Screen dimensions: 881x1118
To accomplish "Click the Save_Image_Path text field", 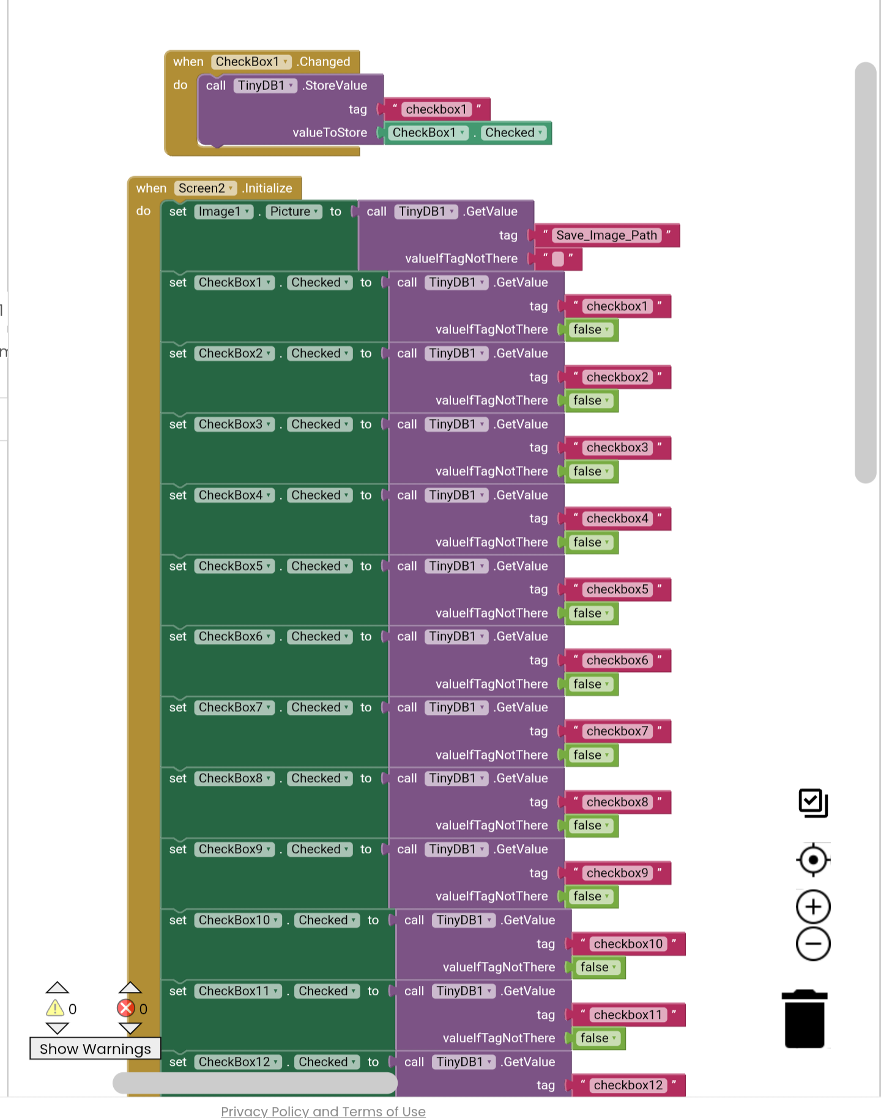I will click(607, 235).
